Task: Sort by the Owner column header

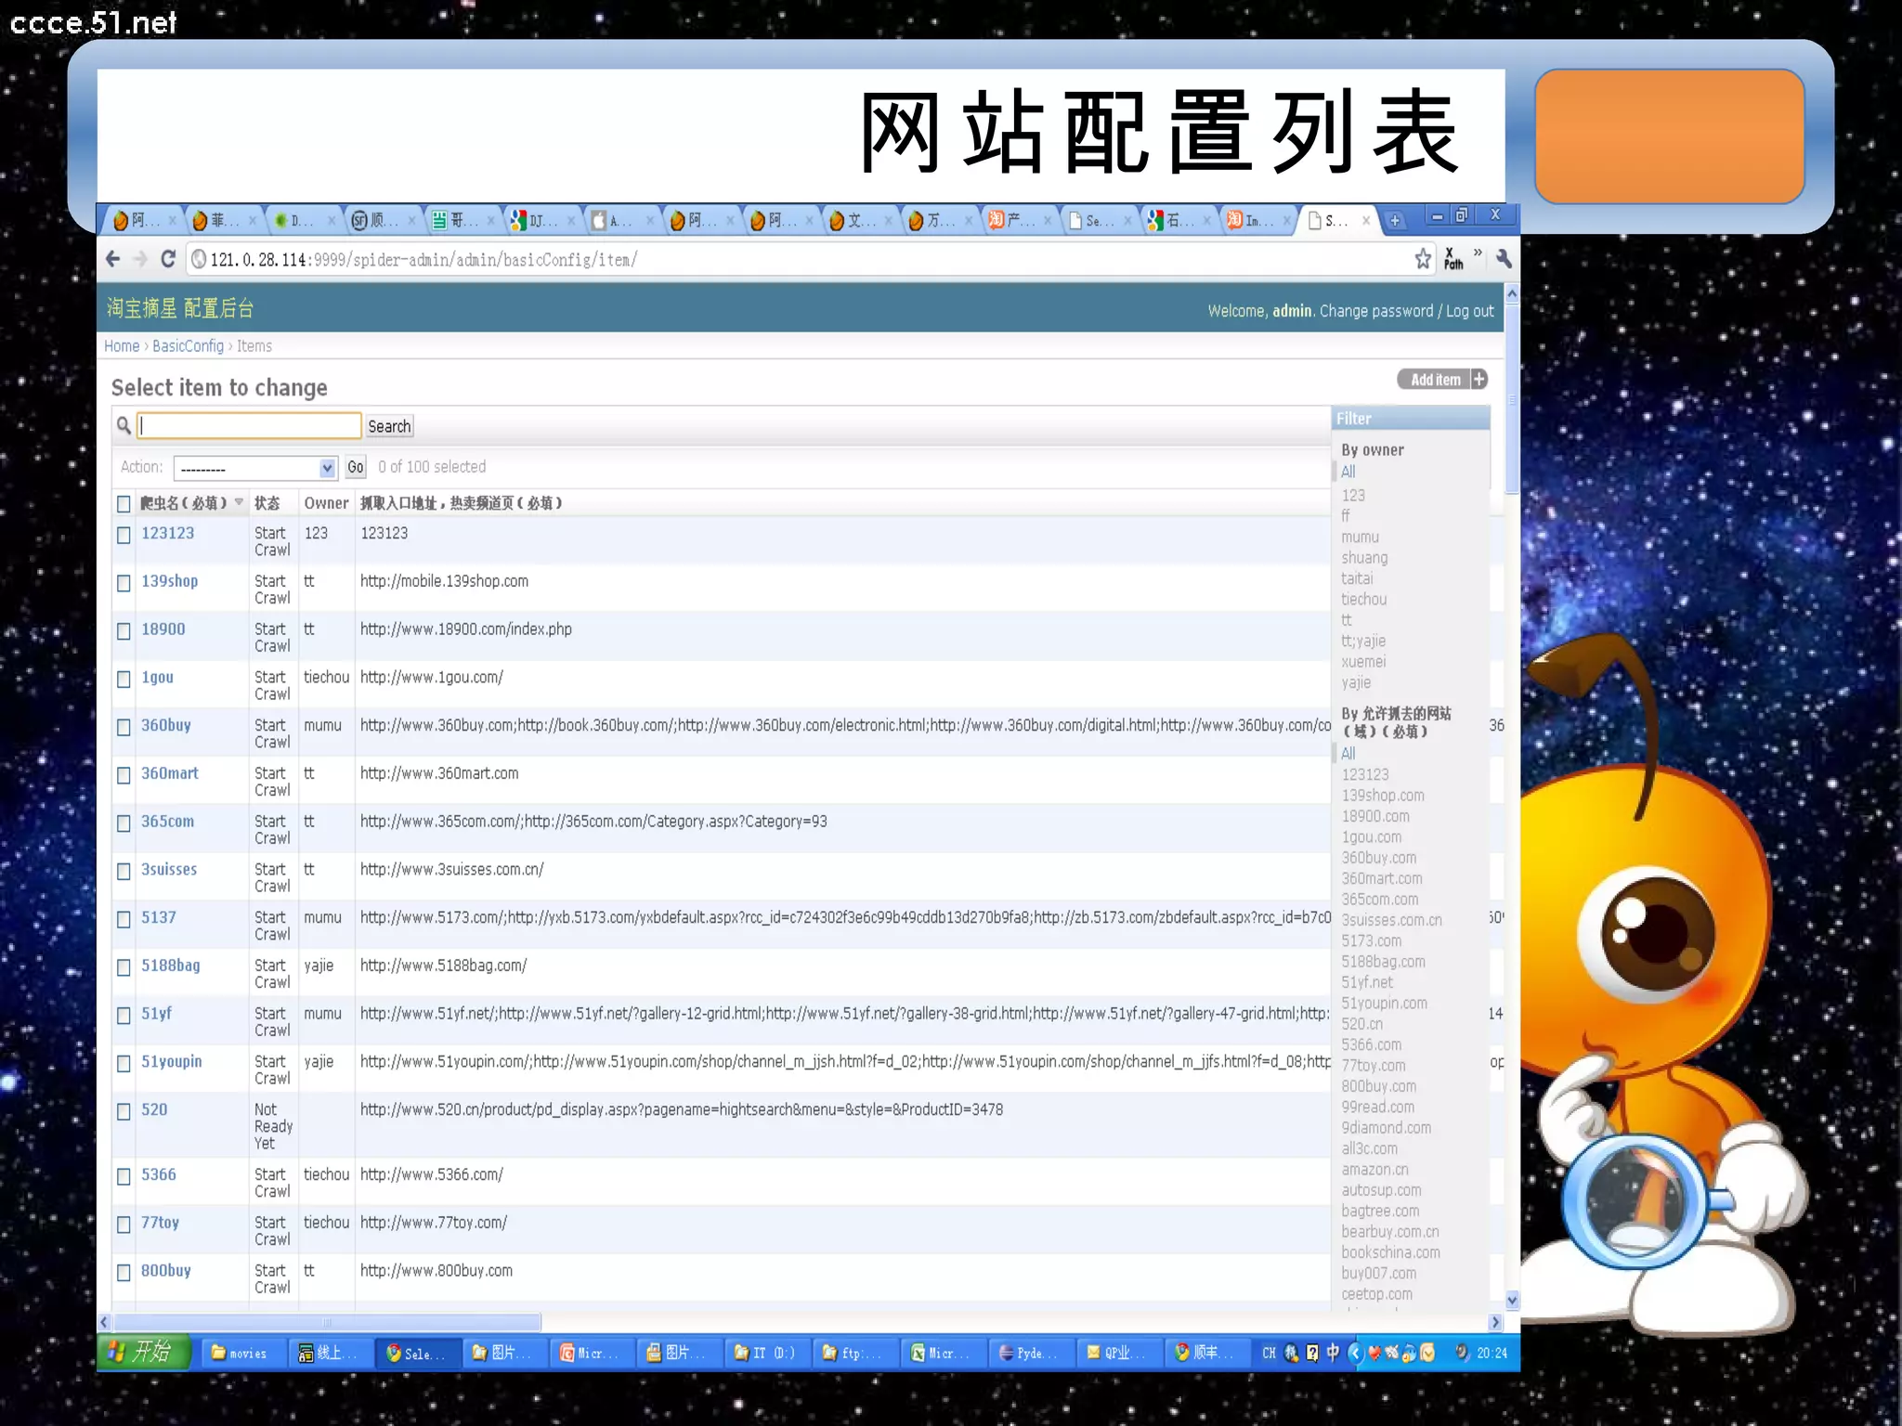Action: (x=326, y=502)
